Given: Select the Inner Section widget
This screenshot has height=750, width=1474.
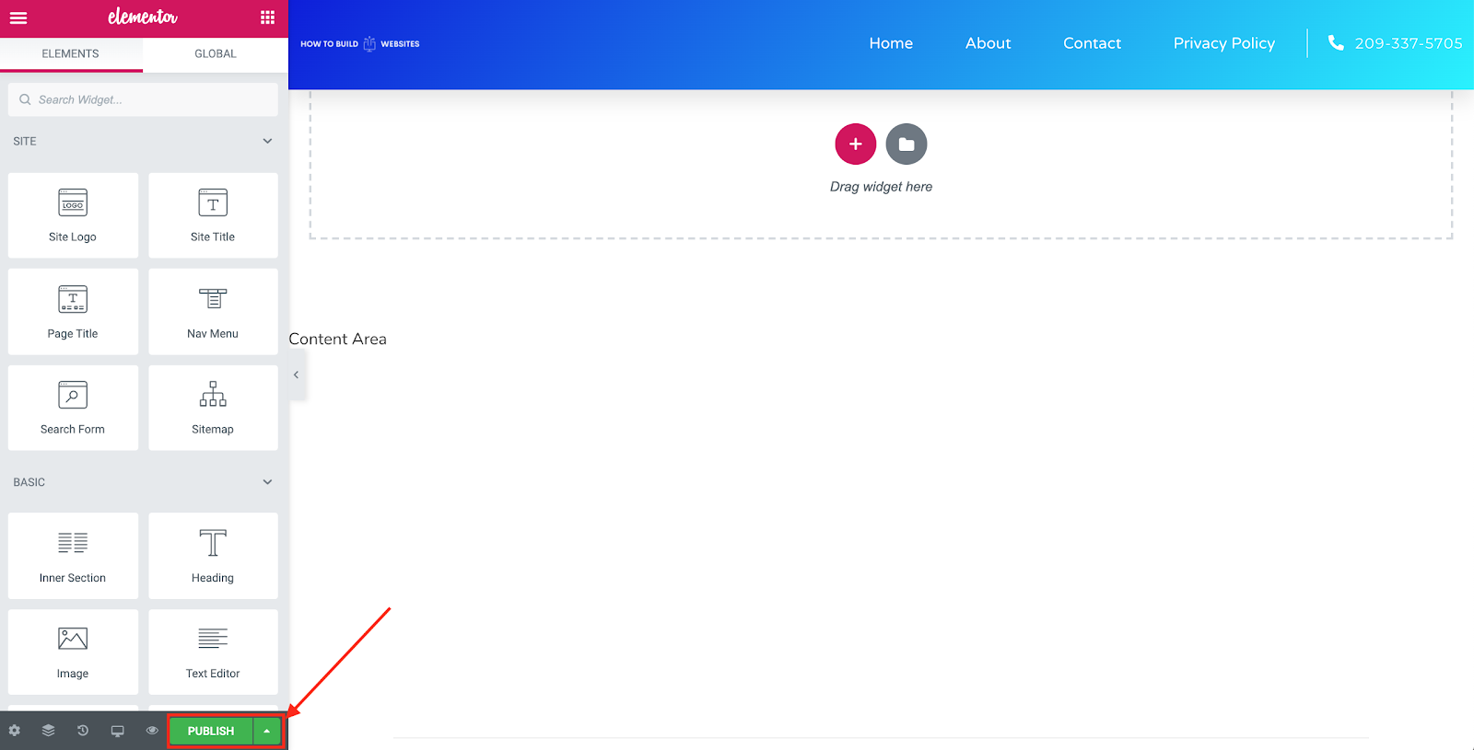Looking at the screenshot, I should [x=73, y=556].
